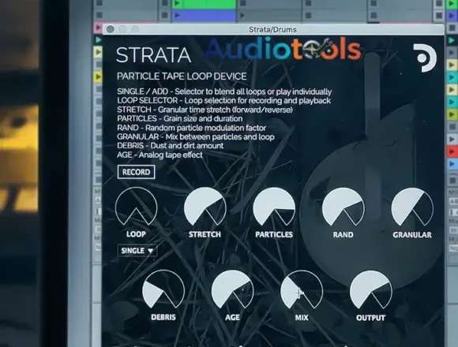Open the SINGLE mode dropdown
458x347 pixels.
137,251
